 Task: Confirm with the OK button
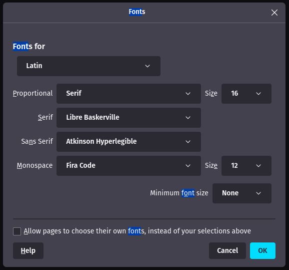pos(262,250)
